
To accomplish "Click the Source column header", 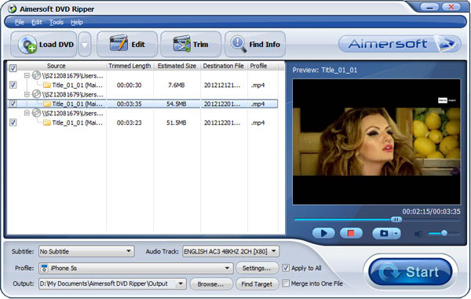I will (57, 66).
